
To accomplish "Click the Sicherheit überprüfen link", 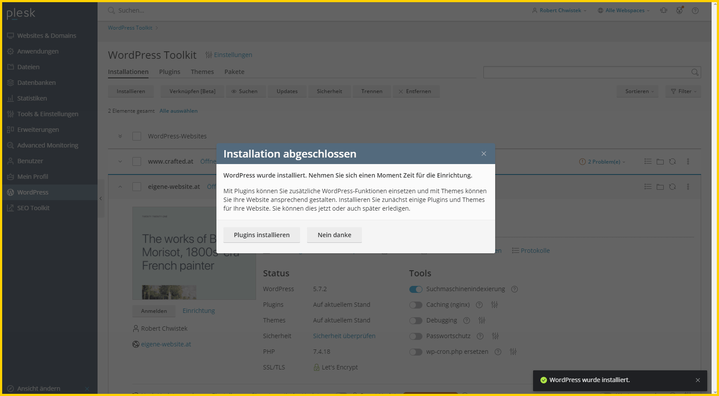I will pos(344,336).
